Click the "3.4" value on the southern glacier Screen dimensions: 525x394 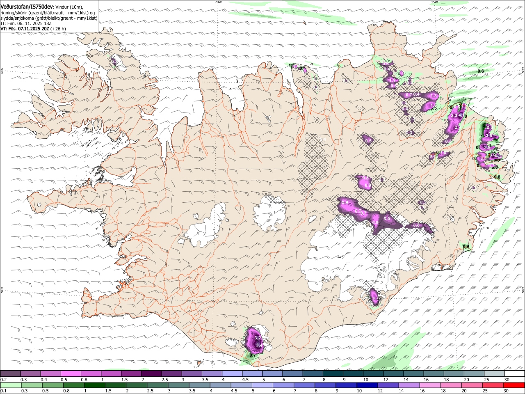click(x=259, y=346)
